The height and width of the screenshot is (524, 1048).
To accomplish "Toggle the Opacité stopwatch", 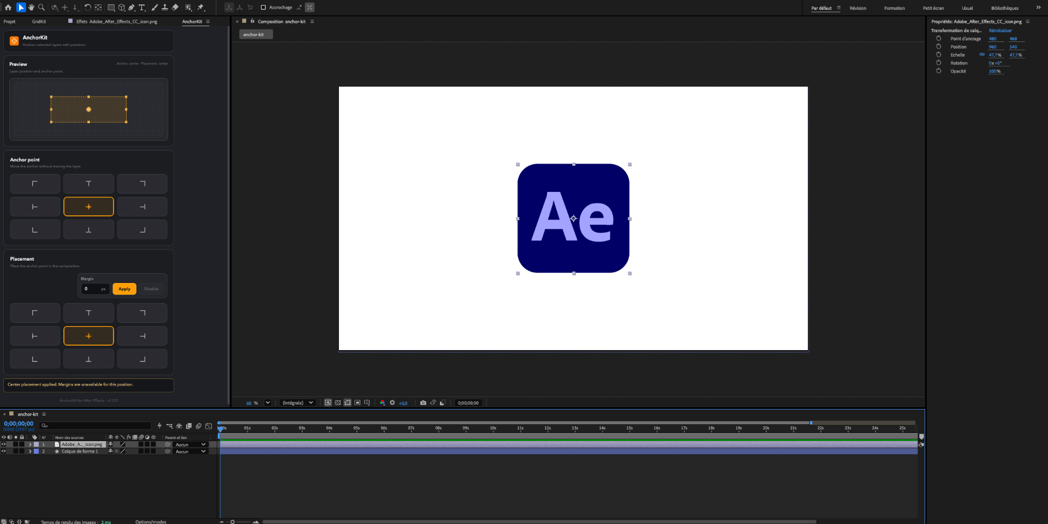I will point(939,71).
